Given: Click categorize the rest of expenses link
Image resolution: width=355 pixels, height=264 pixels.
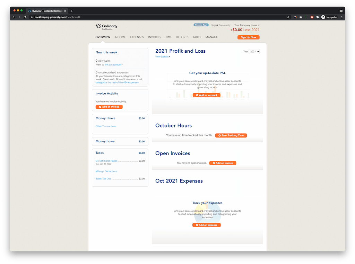Looking at the screenshot, I should tap(117, 82).
